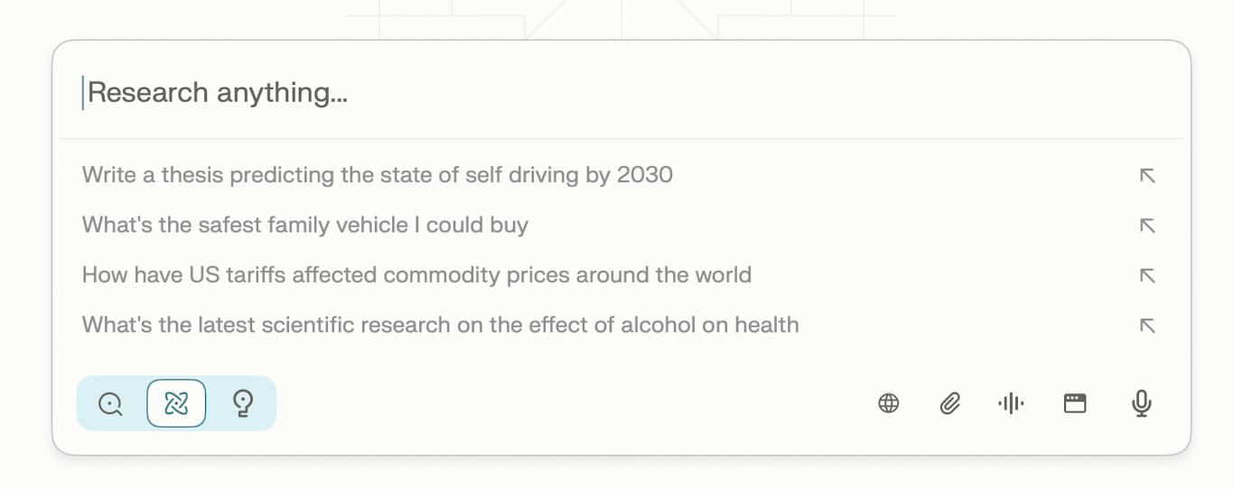This screenshot has height=489, width=1234.
Task: Enable the lightbulb Labs mode
Action: [242, 403]
